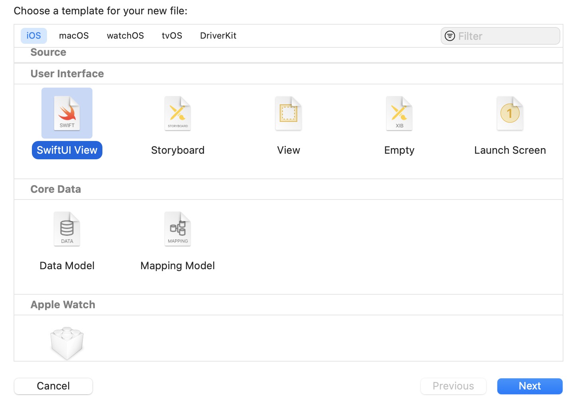Click the SwiftUI View label

67,150
